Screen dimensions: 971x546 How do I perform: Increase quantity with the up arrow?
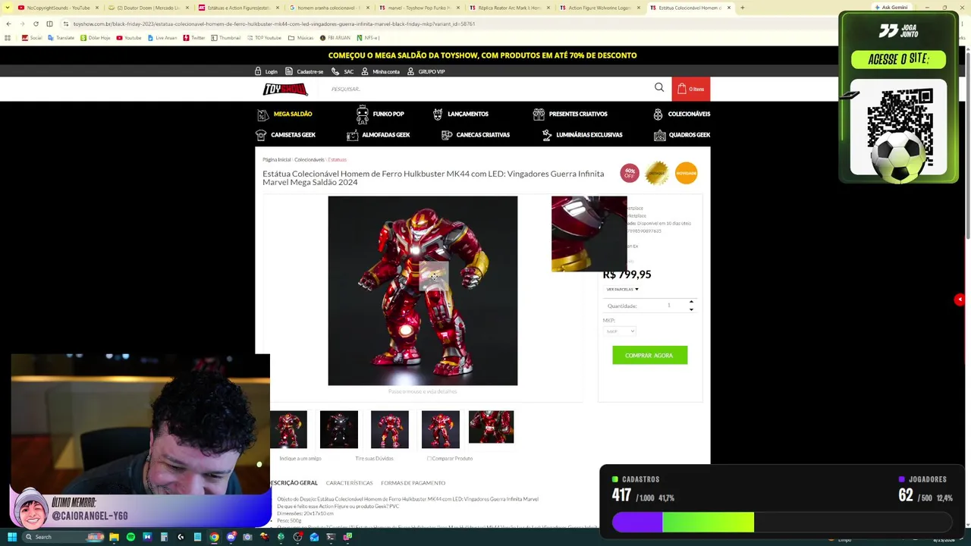click(x=691, y=302)
